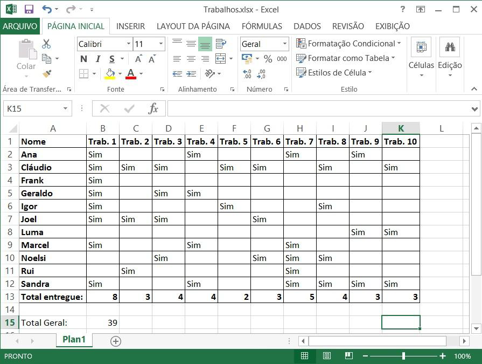Open the Geral number format dropdown
This screenshot has width=482, height=364.
coord(284,44)
